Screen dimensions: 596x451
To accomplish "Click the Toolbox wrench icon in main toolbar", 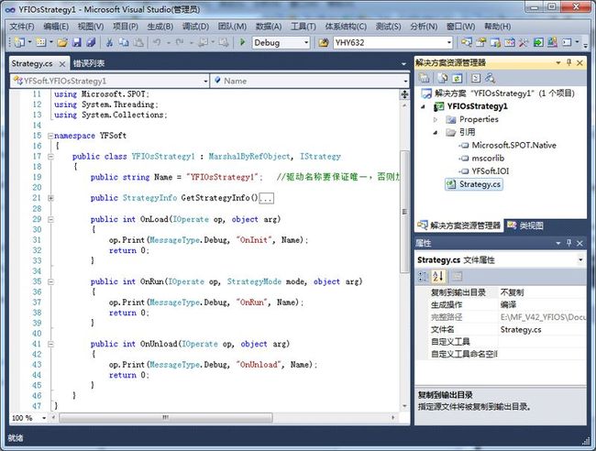I will click(524, 42).
